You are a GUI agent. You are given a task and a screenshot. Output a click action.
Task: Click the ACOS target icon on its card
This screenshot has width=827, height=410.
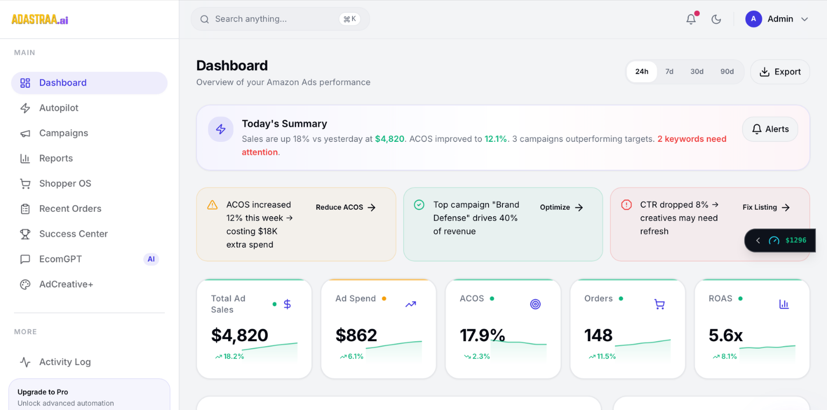(535, 304)
